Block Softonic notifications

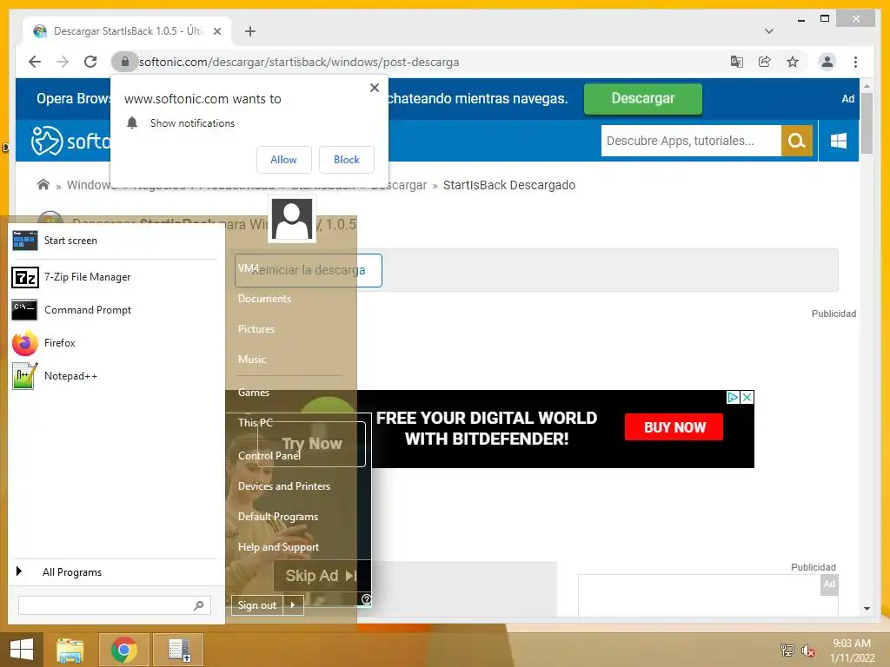(x=346, y=160)
